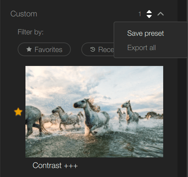Filter presets by Recent
The width and height of the screenshot is (188, 177).
point(98,49)
